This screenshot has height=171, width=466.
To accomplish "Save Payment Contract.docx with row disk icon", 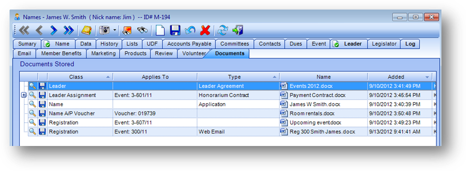I will coord(42,95).
